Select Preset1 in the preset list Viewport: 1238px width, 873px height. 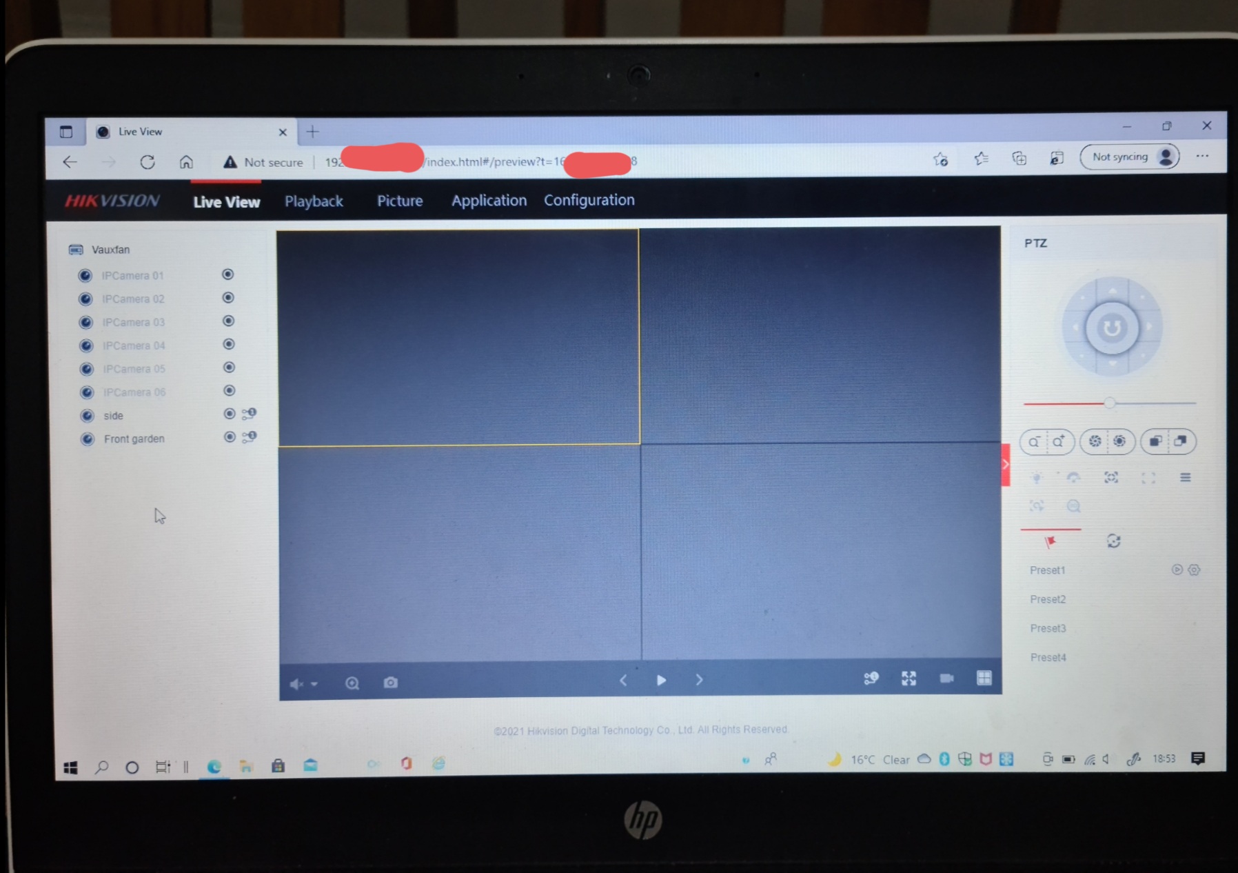1047,570
